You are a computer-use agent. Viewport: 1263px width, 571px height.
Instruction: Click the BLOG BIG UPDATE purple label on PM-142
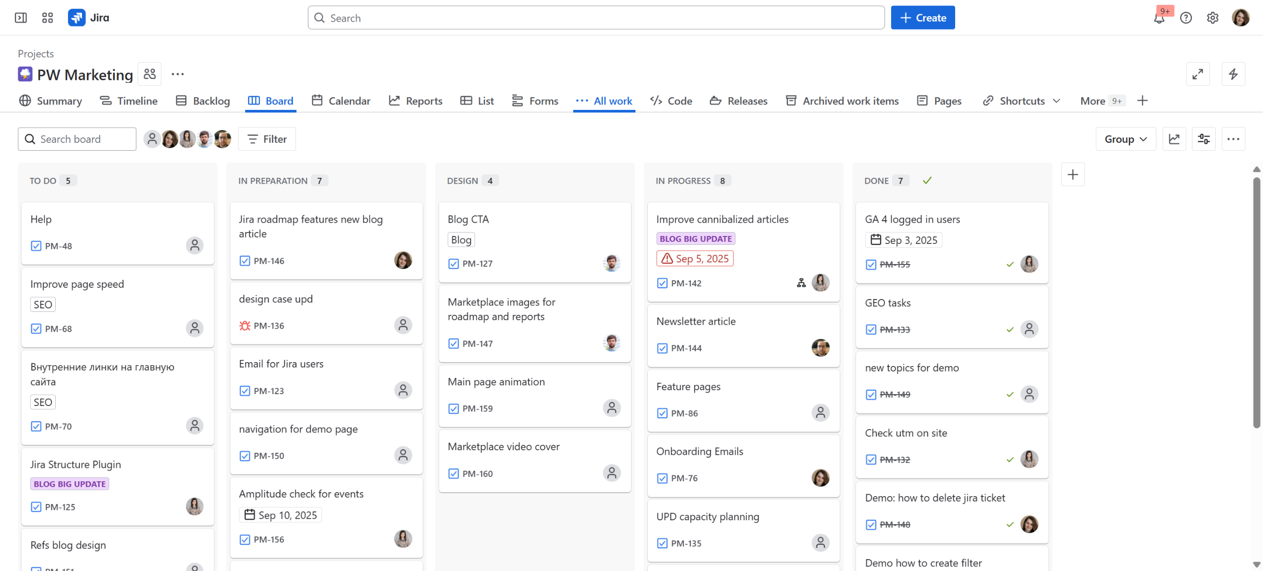pyautogui.click(x=695, y=239)
